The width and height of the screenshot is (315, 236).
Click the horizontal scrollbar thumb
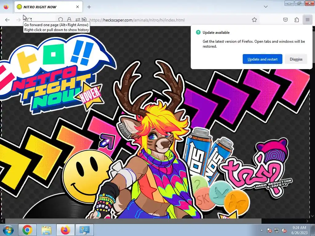coord(133,221)
